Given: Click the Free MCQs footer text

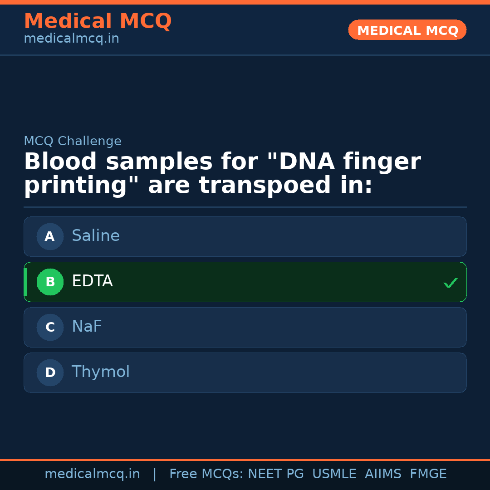Looking at the screenshot, I should click(206, 474).
